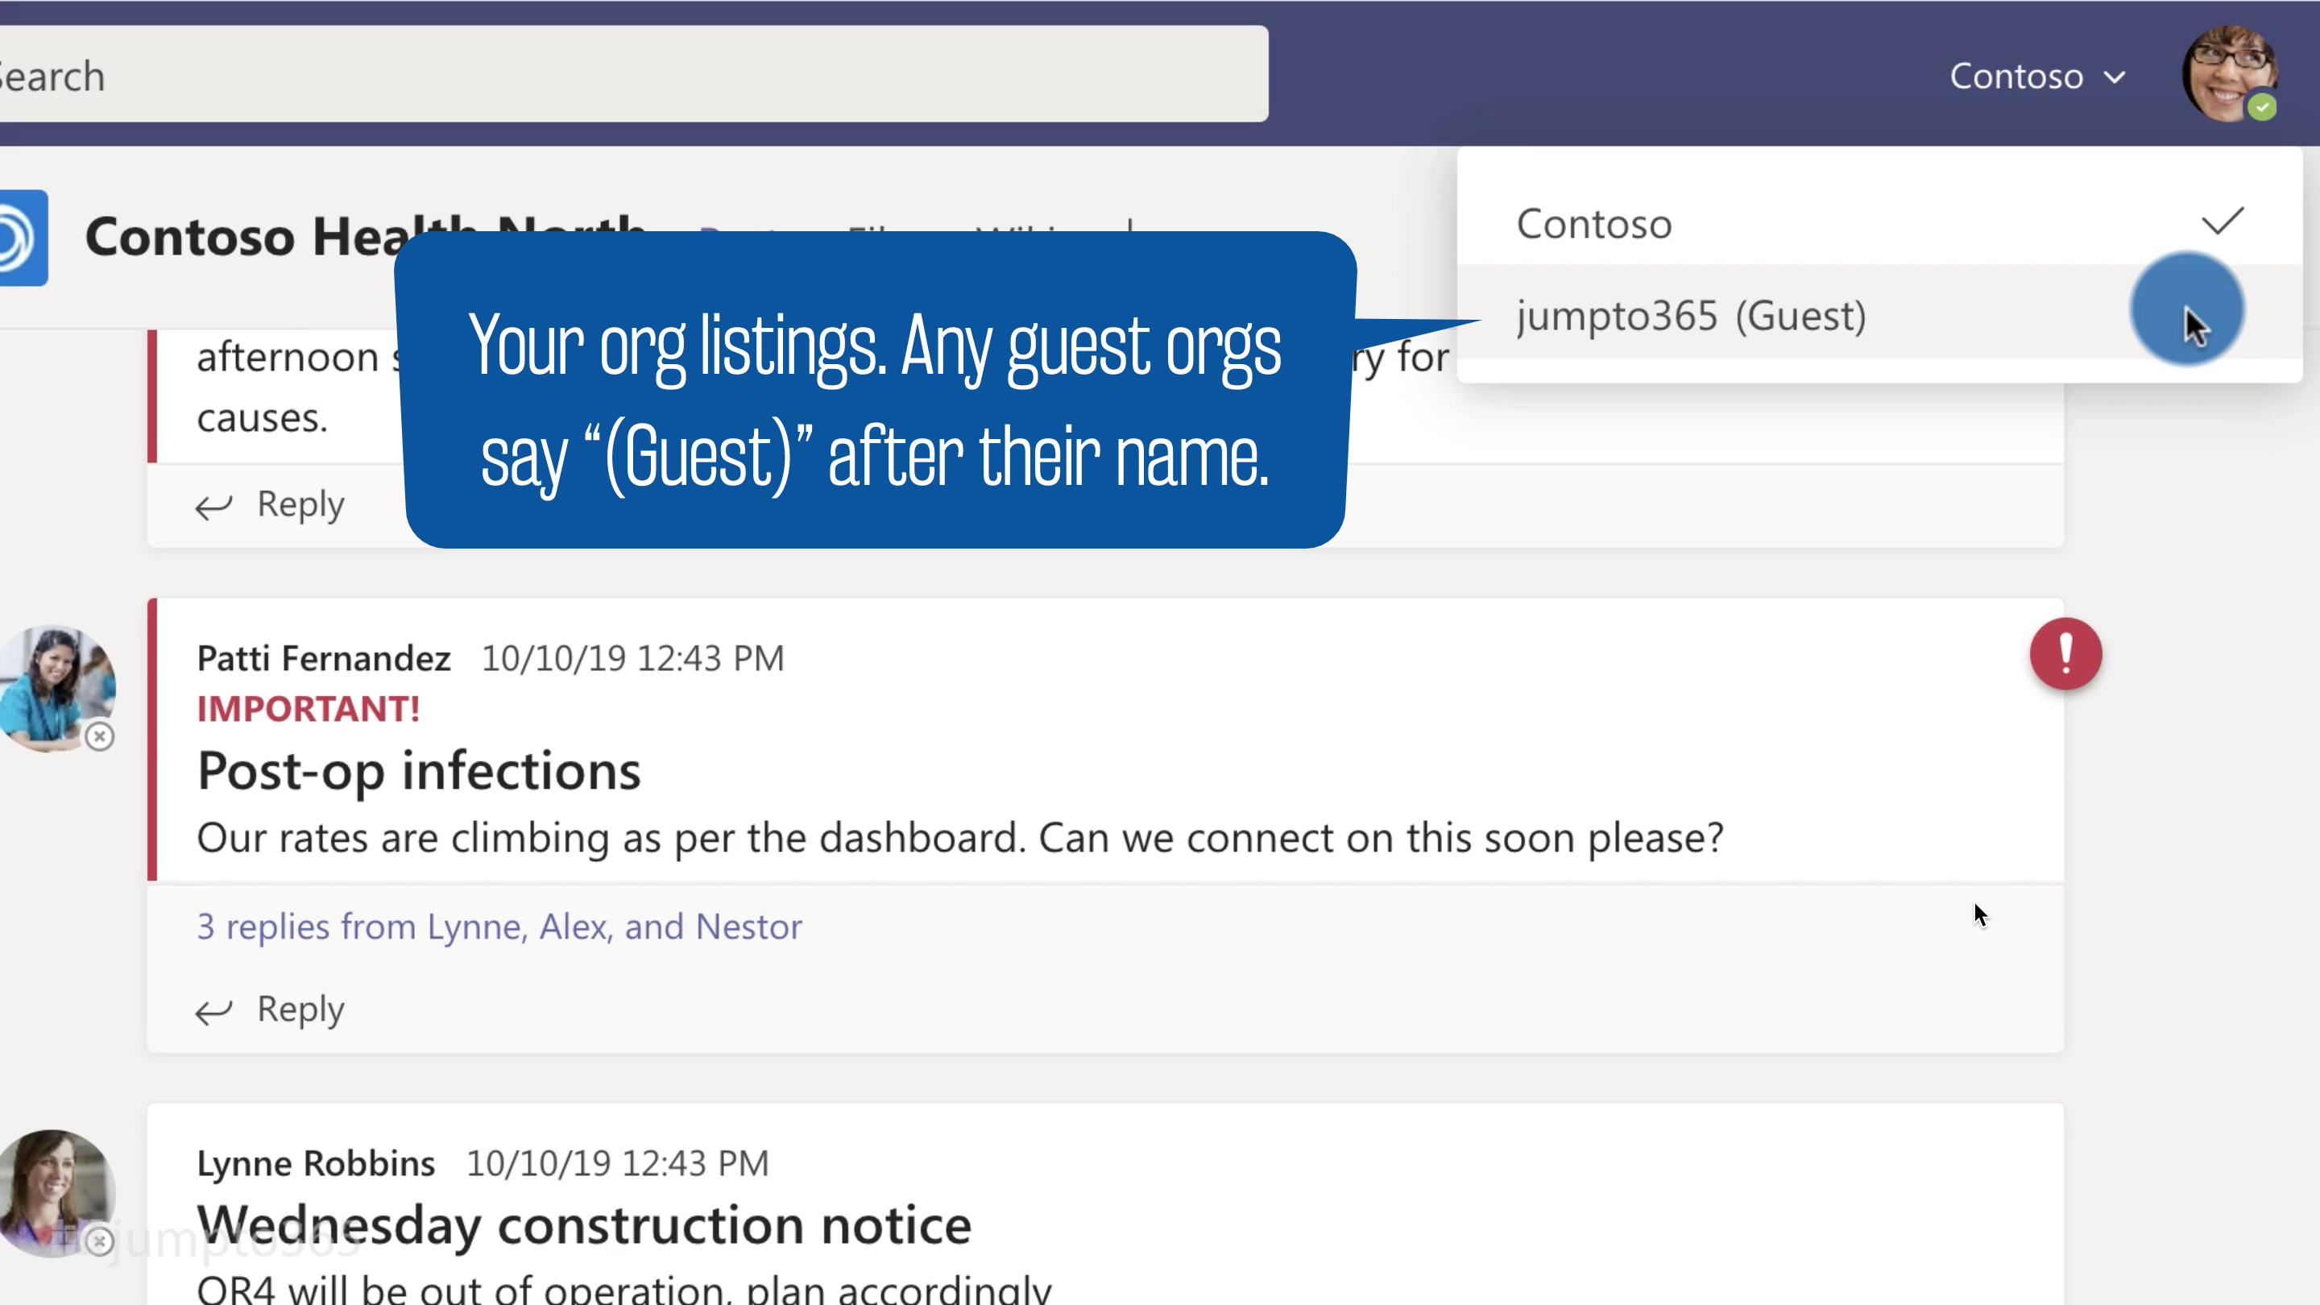Click the reply arrow icon under Post-op infections
The width and height of the screenshot is (2320, 1305).
[213, 1013]
